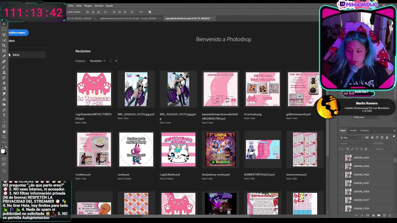Select the Hand tool
Image resolution: width=397 pixels, height=223 pixels.
pos(4,131)
